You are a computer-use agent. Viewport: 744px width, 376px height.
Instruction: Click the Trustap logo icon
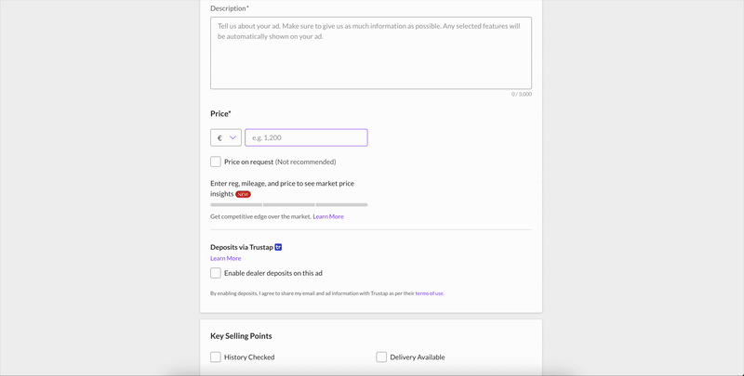278,247
